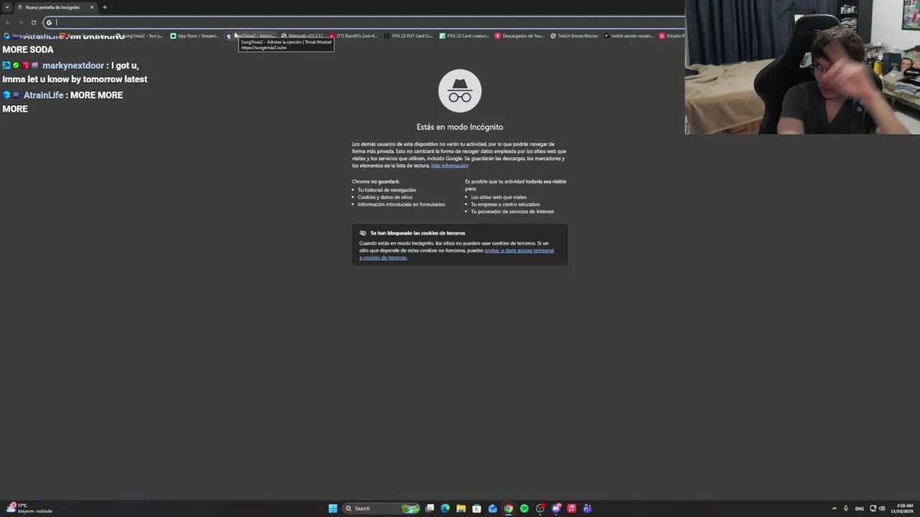The image size is (920, 517).
Task: Open a new tab with the plus button
Action: (x=104, y=7)
